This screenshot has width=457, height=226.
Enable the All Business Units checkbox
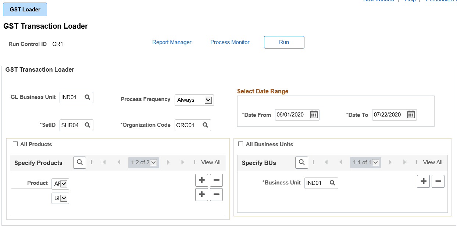click(x=241, y=144)
